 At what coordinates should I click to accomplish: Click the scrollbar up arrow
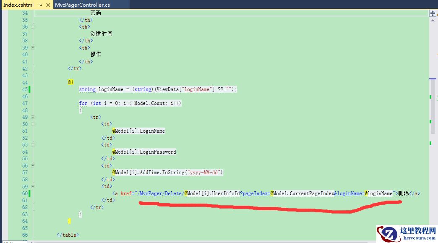(433, 21)
